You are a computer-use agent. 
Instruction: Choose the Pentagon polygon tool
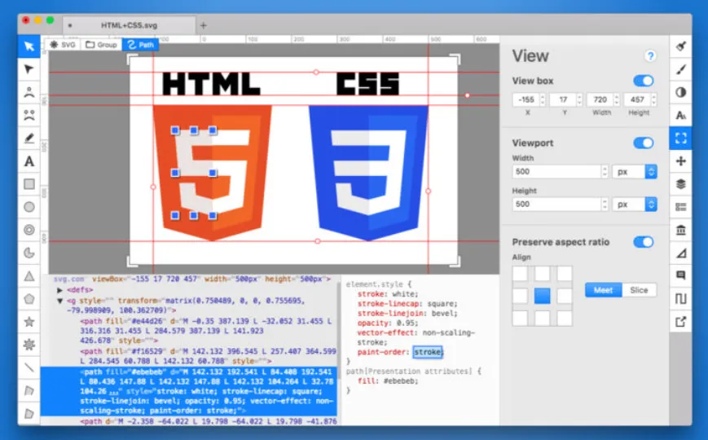29,298
